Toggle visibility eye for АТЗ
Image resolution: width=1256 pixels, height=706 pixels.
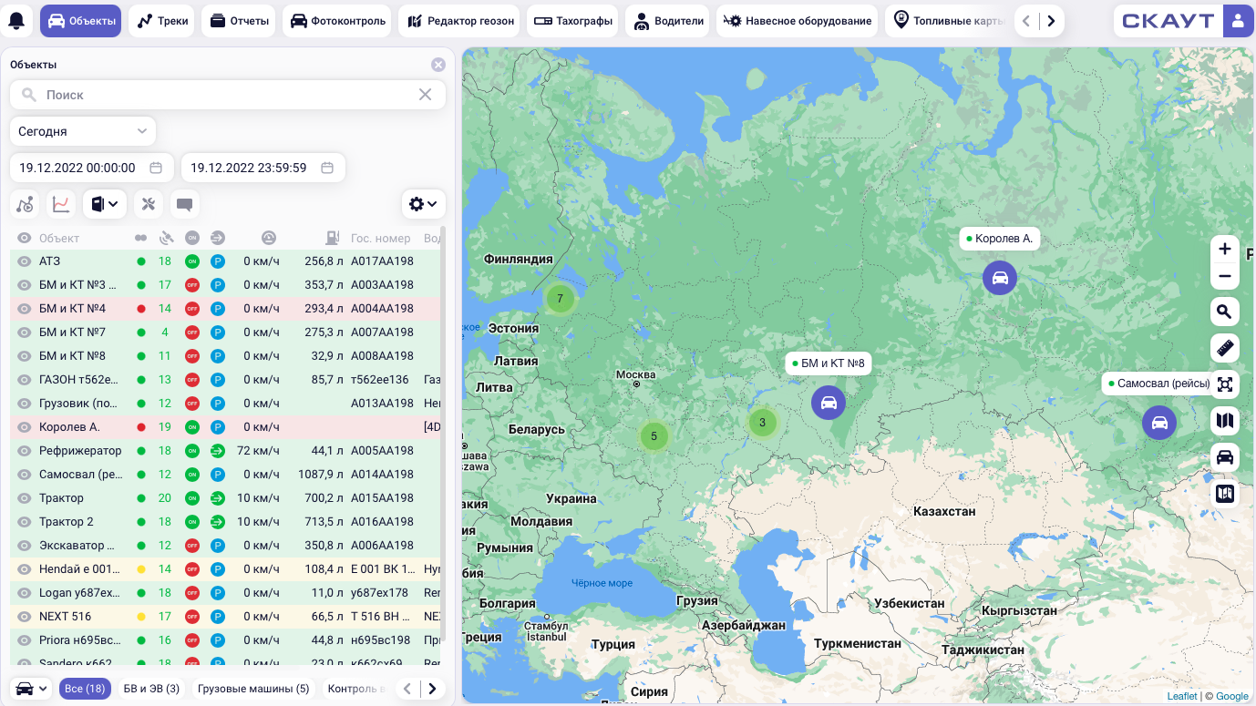[25, 261]
